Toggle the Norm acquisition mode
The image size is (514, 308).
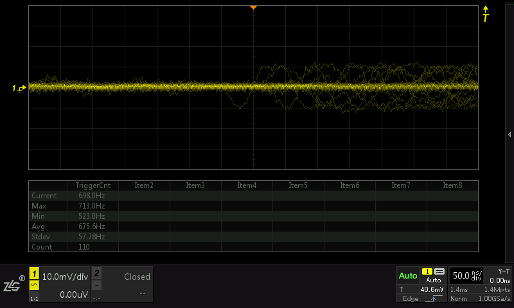[459, 299]
